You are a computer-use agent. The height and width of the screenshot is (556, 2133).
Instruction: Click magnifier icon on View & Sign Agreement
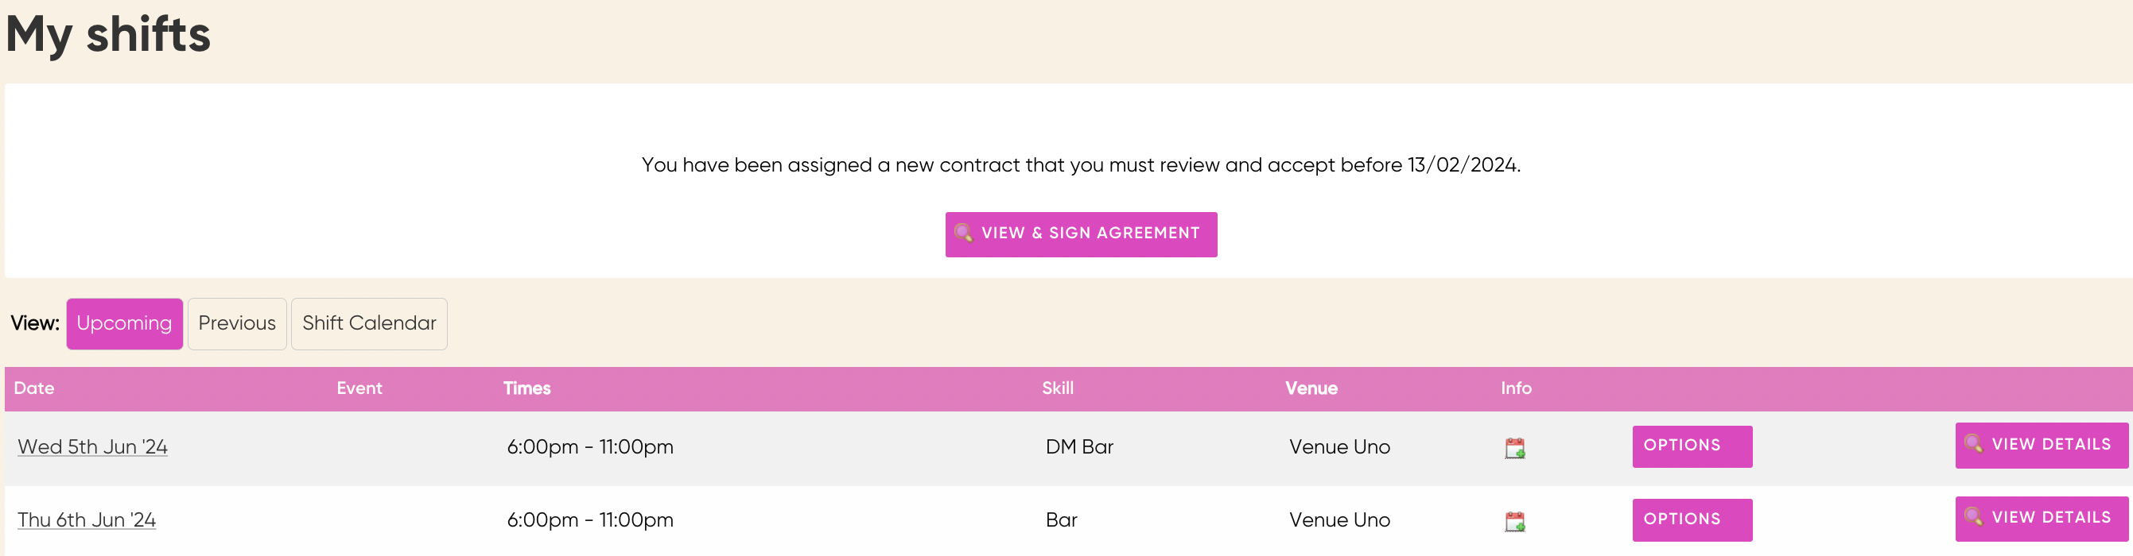click(963, 233)
